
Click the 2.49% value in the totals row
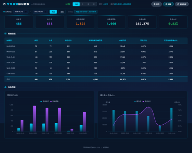coord(171,79)
